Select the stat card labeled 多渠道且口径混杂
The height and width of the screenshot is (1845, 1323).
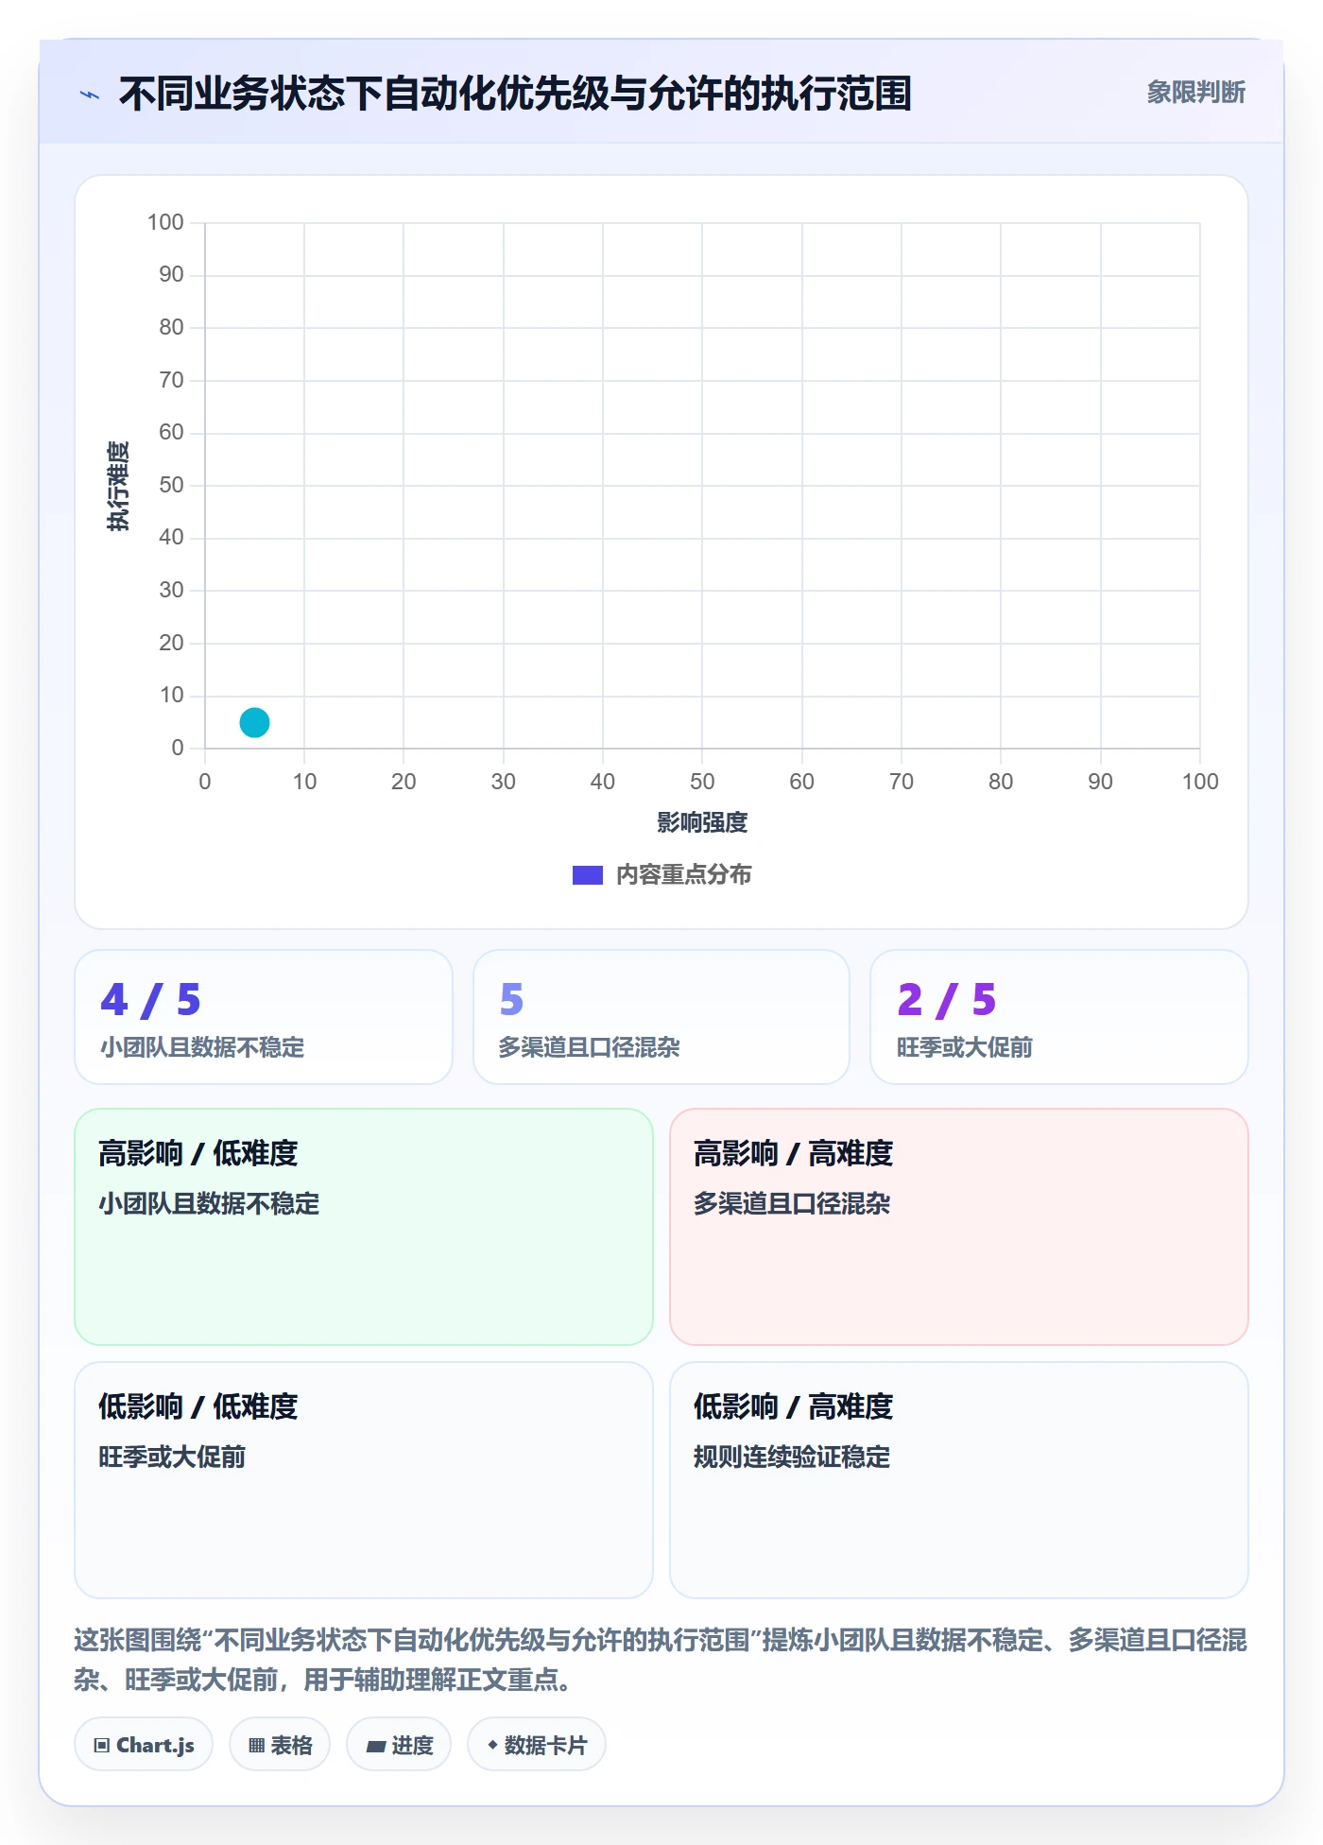(x=661, y=1017)
